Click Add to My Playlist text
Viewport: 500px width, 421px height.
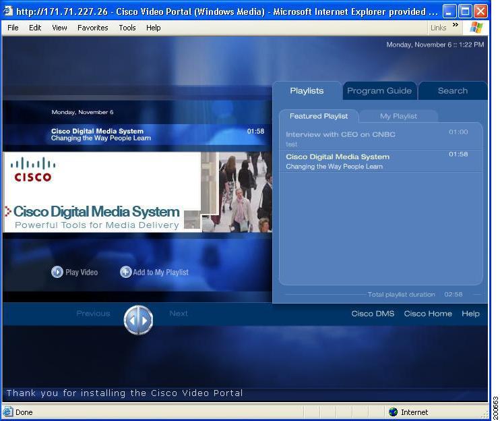coord(160,273)
